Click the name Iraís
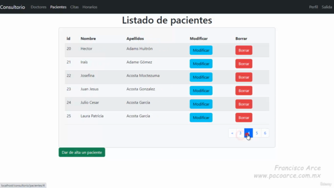The image size is (334, 188). click(x=84, y=62)
